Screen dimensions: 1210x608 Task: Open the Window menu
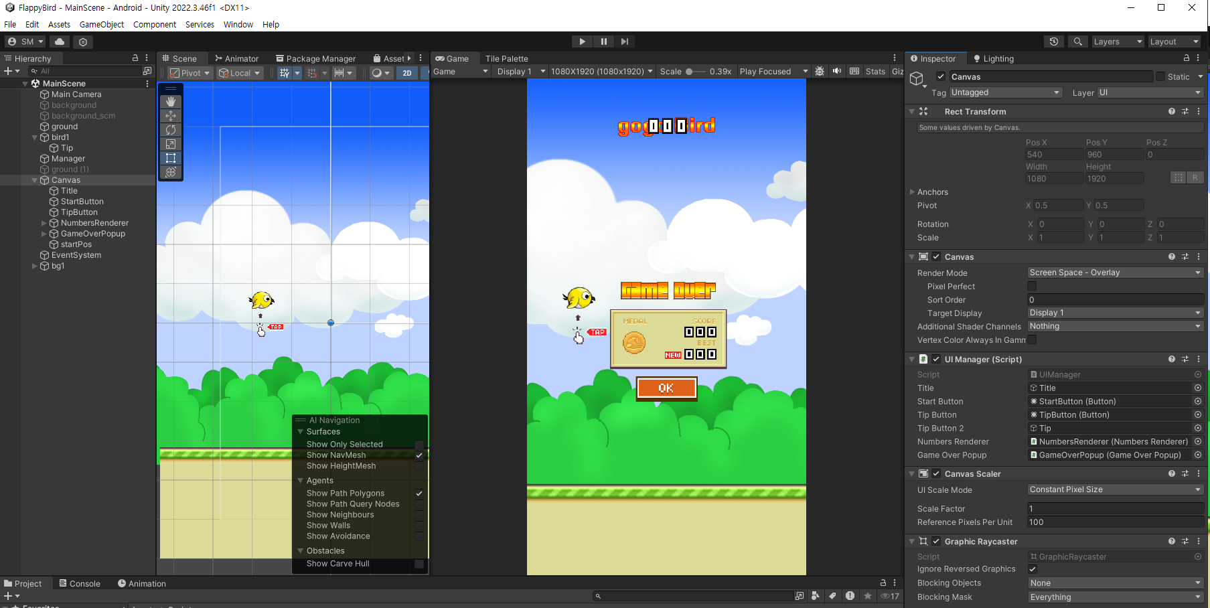tap(238, 24)
